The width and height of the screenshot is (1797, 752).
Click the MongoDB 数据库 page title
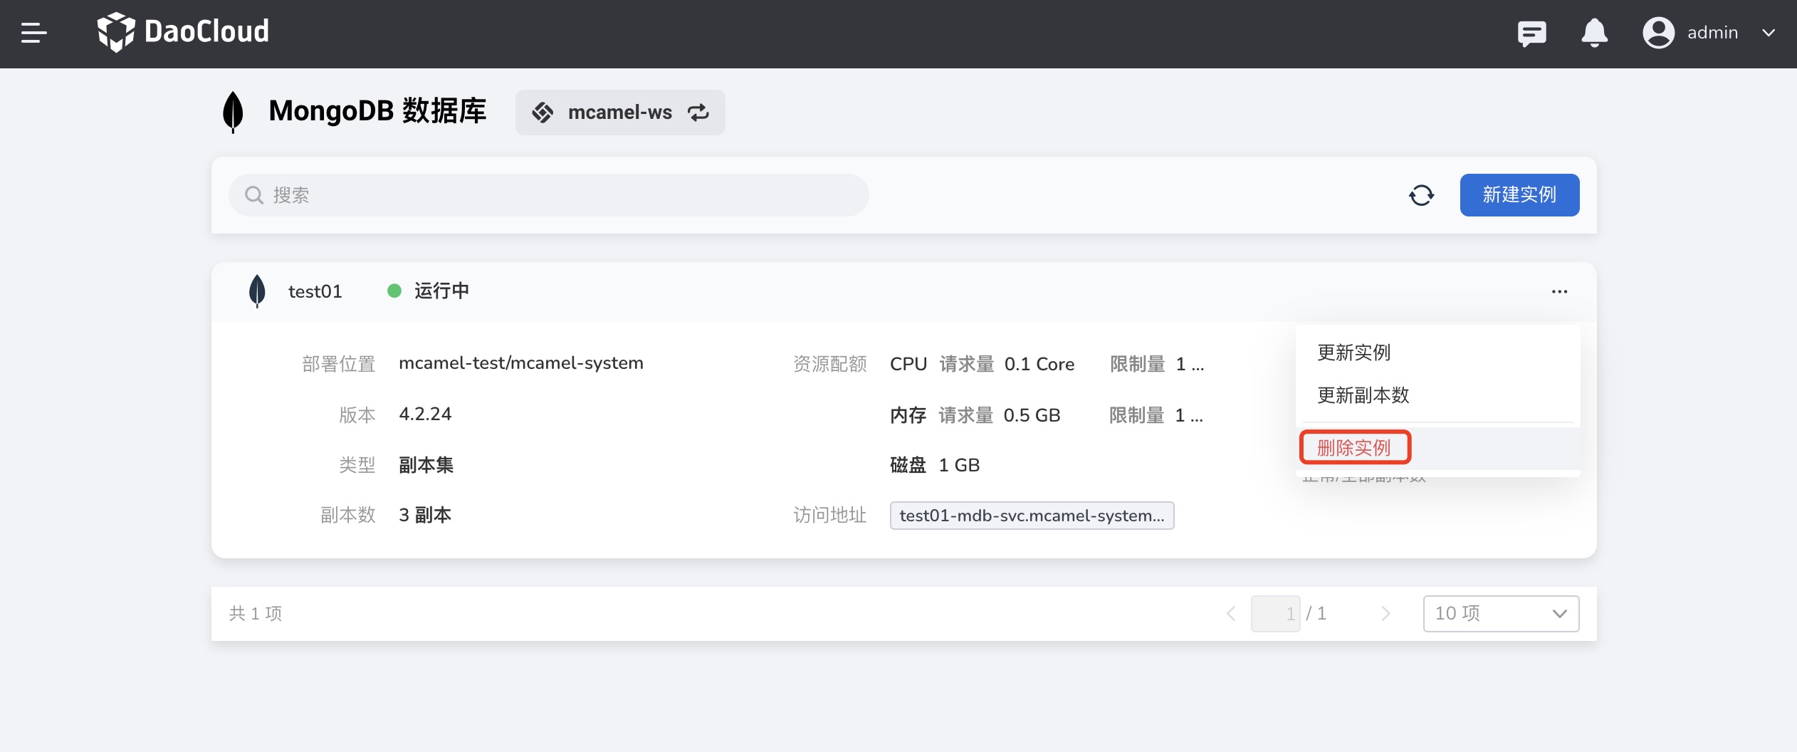pyautogui.click(x=377, y=111)
